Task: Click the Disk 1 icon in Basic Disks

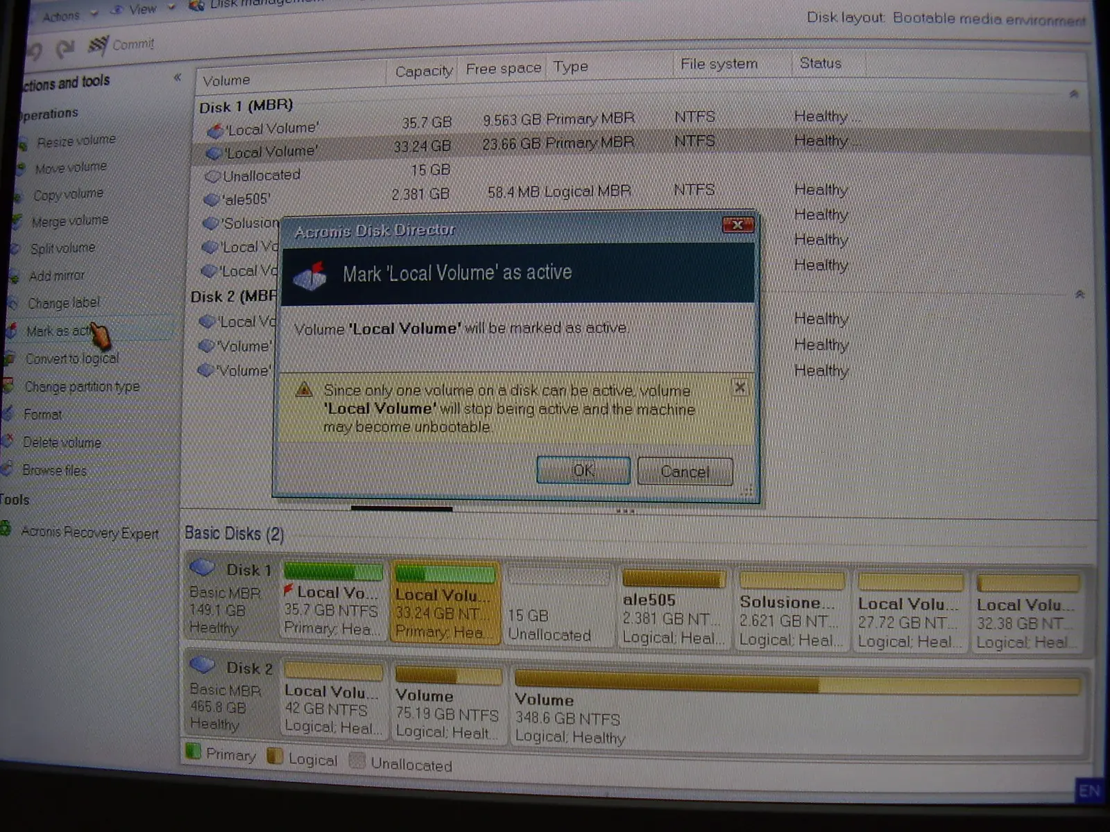Action: pos(202,567)
